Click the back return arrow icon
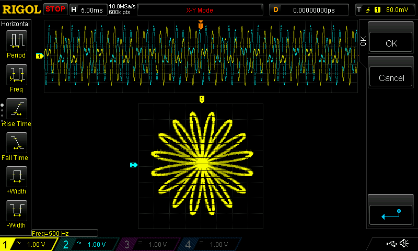Viewport: 418px width, 251px height. 391,213
